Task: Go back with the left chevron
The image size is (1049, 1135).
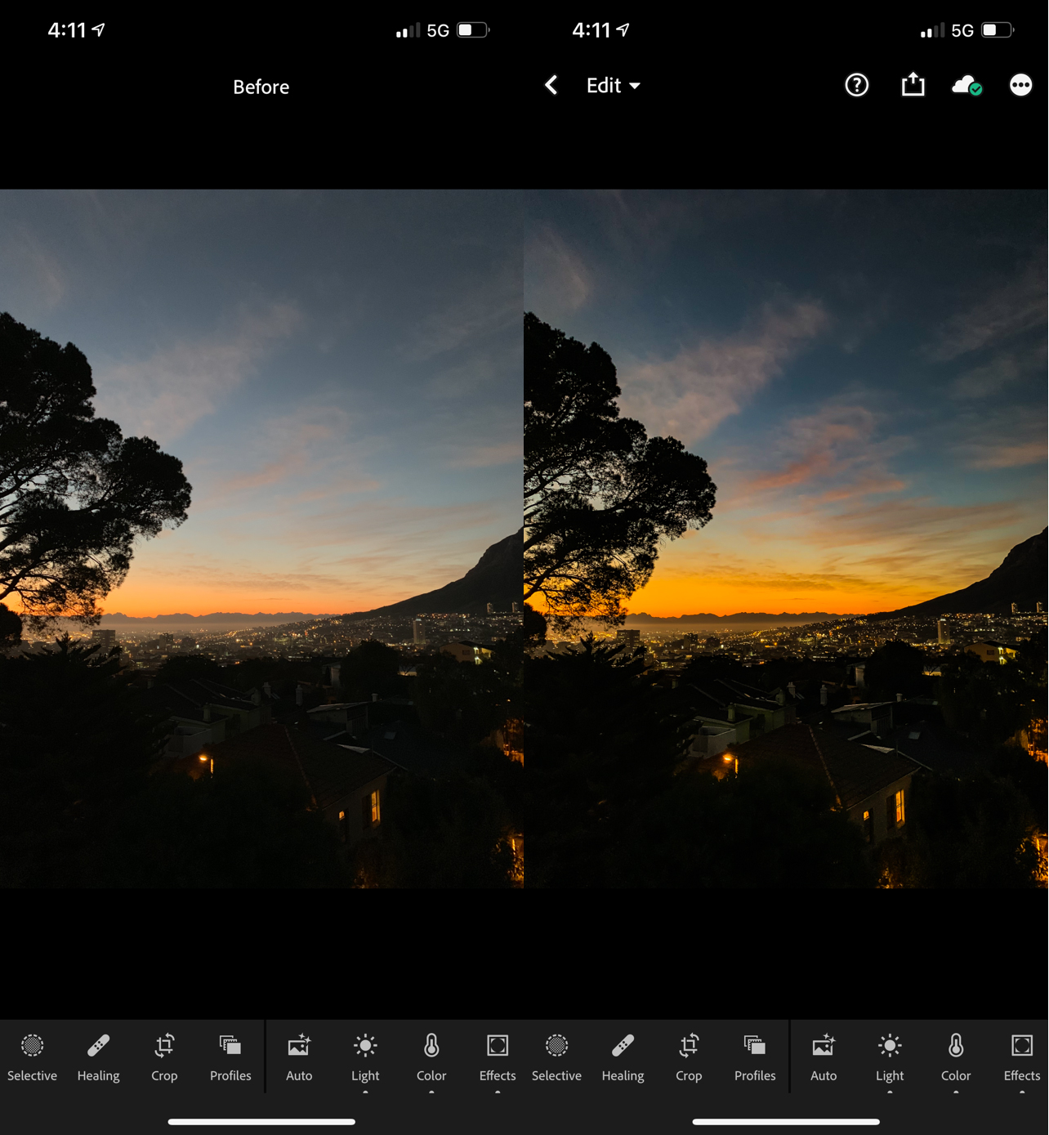Action: coord(551,85)
